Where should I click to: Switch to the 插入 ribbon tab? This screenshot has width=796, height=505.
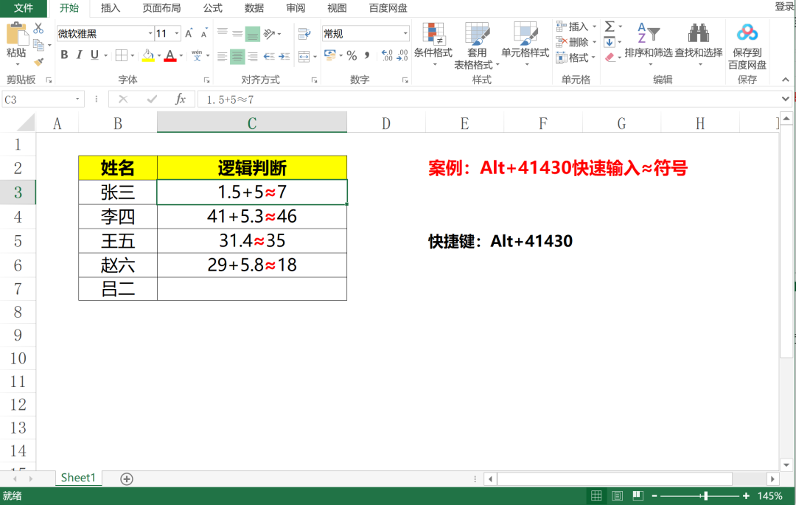110,9
